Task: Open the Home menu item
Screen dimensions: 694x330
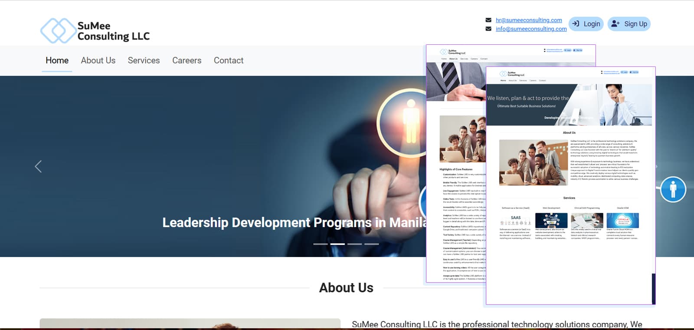Action: coord(57,60)
